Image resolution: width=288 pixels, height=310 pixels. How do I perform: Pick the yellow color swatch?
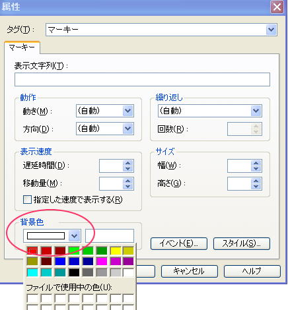[x=116, y=251]
